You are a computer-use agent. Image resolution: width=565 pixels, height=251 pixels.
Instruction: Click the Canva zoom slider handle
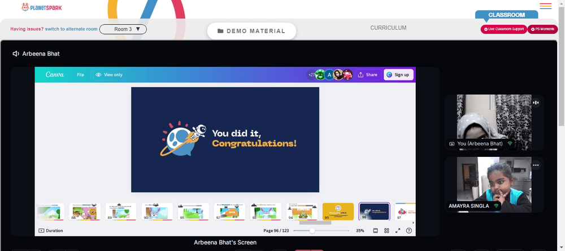pos(312,231)
